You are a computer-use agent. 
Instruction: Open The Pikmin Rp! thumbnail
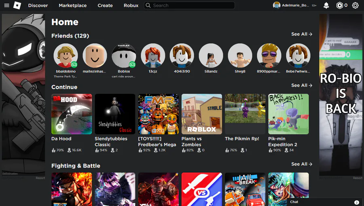coord(245,114)
